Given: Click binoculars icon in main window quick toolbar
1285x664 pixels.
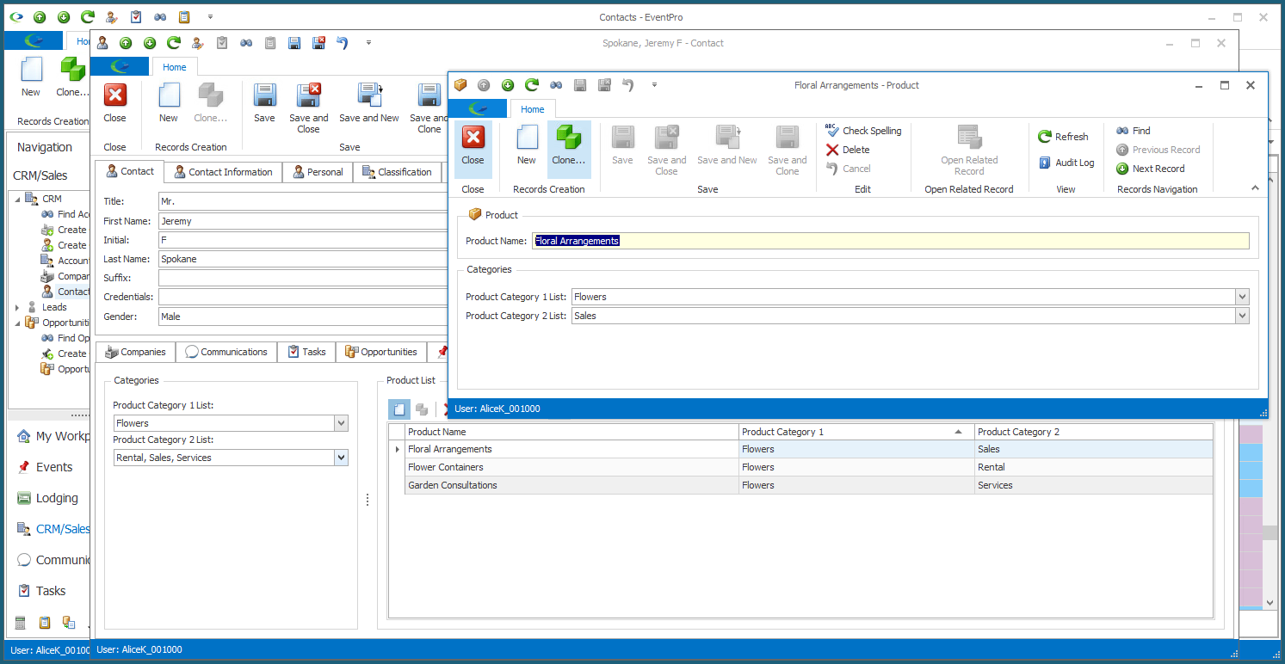Looking at the screenshot, I should point(160,17).
